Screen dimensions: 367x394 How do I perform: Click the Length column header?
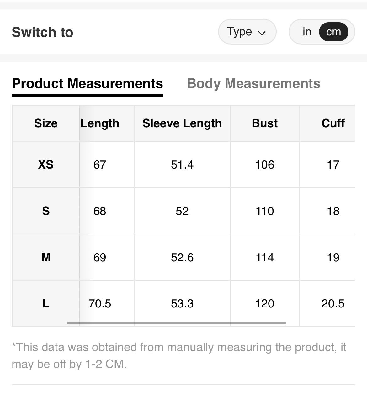coord(100,123)
